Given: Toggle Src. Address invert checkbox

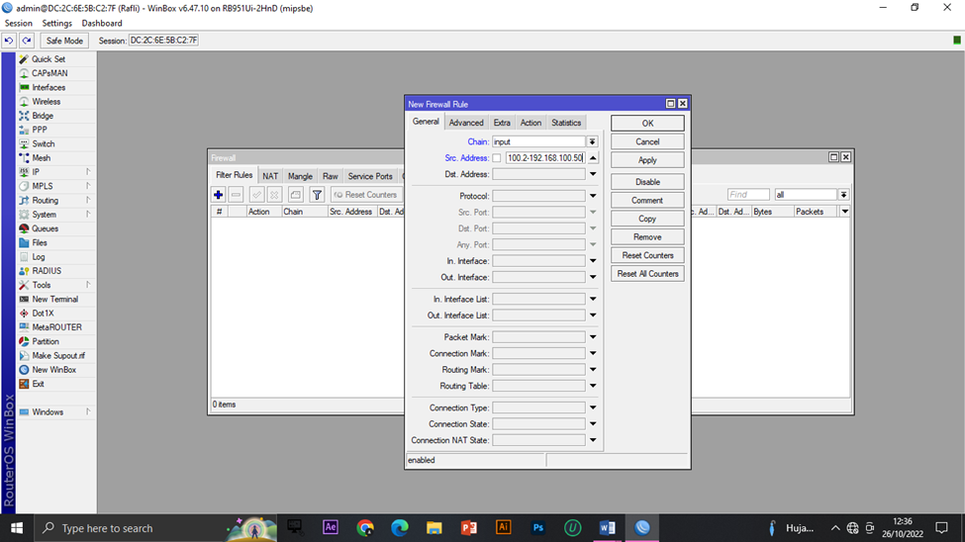Looking at the screenshot, I should (x=497, y=158).
